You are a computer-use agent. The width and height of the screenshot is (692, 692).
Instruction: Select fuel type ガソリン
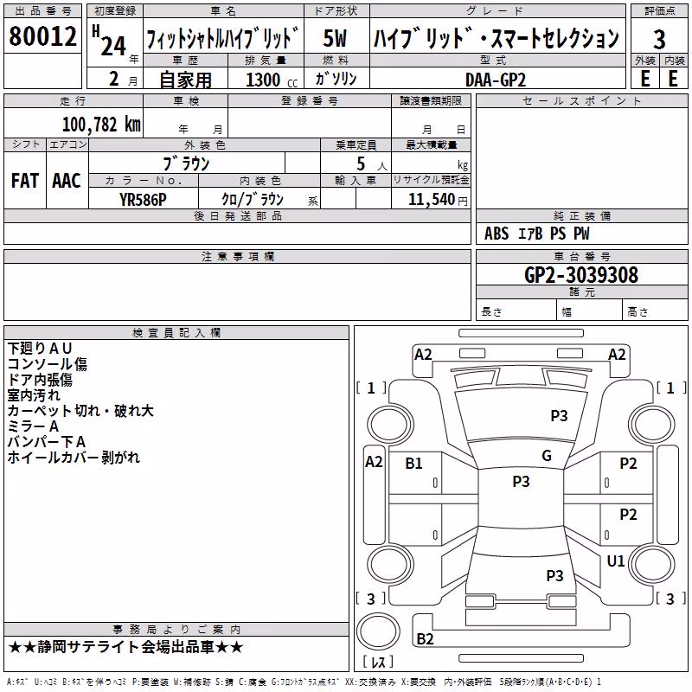pyautogui.click(x=336, y=79)
